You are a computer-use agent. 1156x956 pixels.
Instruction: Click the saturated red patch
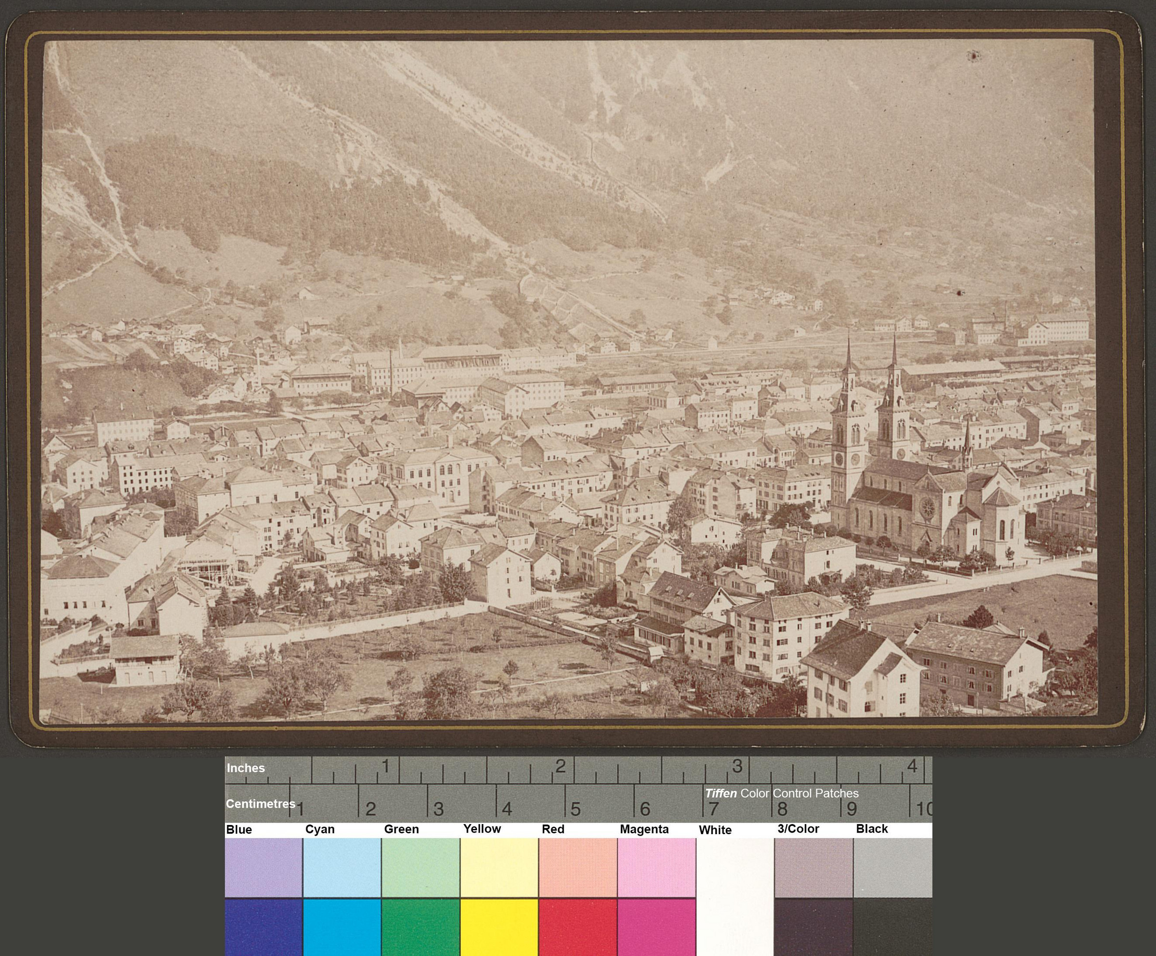578,928
